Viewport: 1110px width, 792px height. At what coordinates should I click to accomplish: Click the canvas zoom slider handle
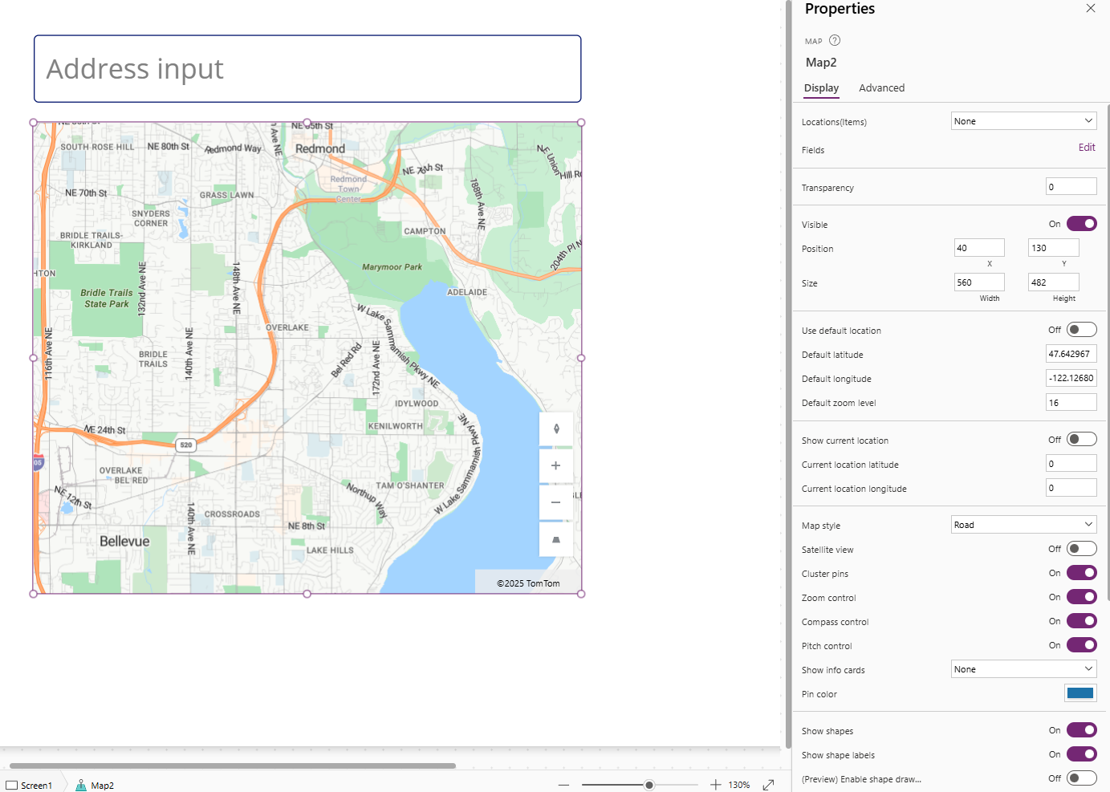click(x=649, y=785)
